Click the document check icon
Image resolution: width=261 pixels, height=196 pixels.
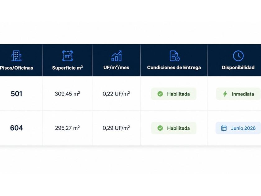[174, 56]
